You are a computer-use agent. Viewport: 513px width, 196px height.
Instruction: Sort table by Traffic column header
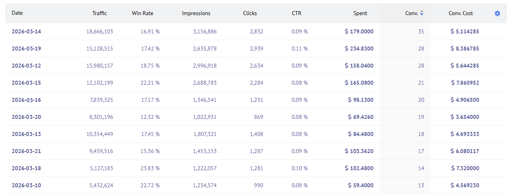tap(100, 13)
